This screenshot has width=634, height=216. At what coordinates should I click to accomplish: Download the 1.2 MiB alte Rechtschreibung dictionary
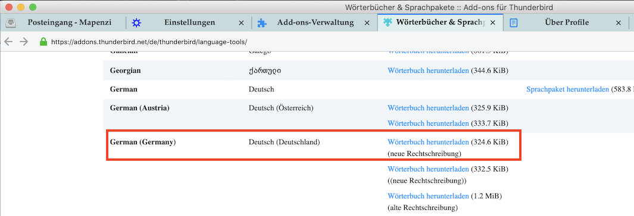(x=428, y=196)
